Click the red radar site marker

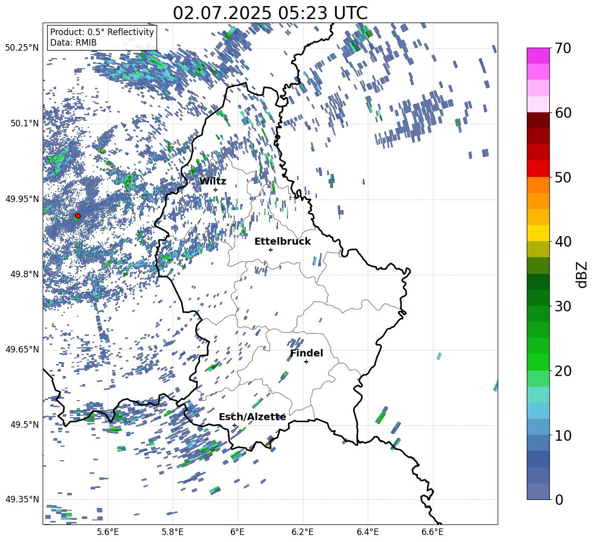(78, 216)
